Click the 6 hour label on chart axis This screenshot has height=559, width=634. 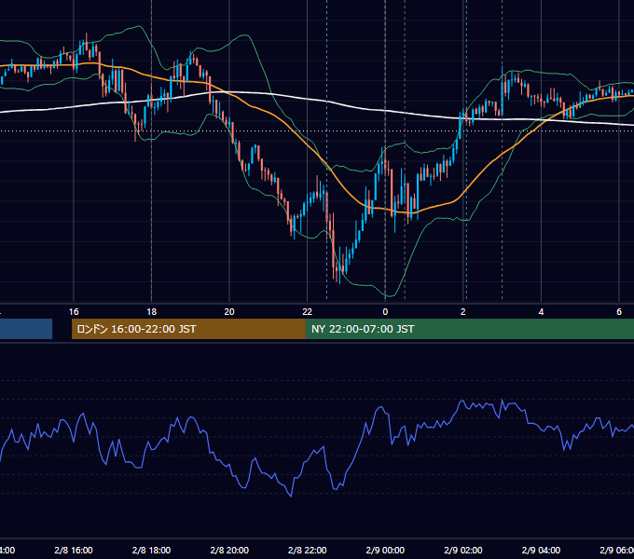(x=619, y=312)
